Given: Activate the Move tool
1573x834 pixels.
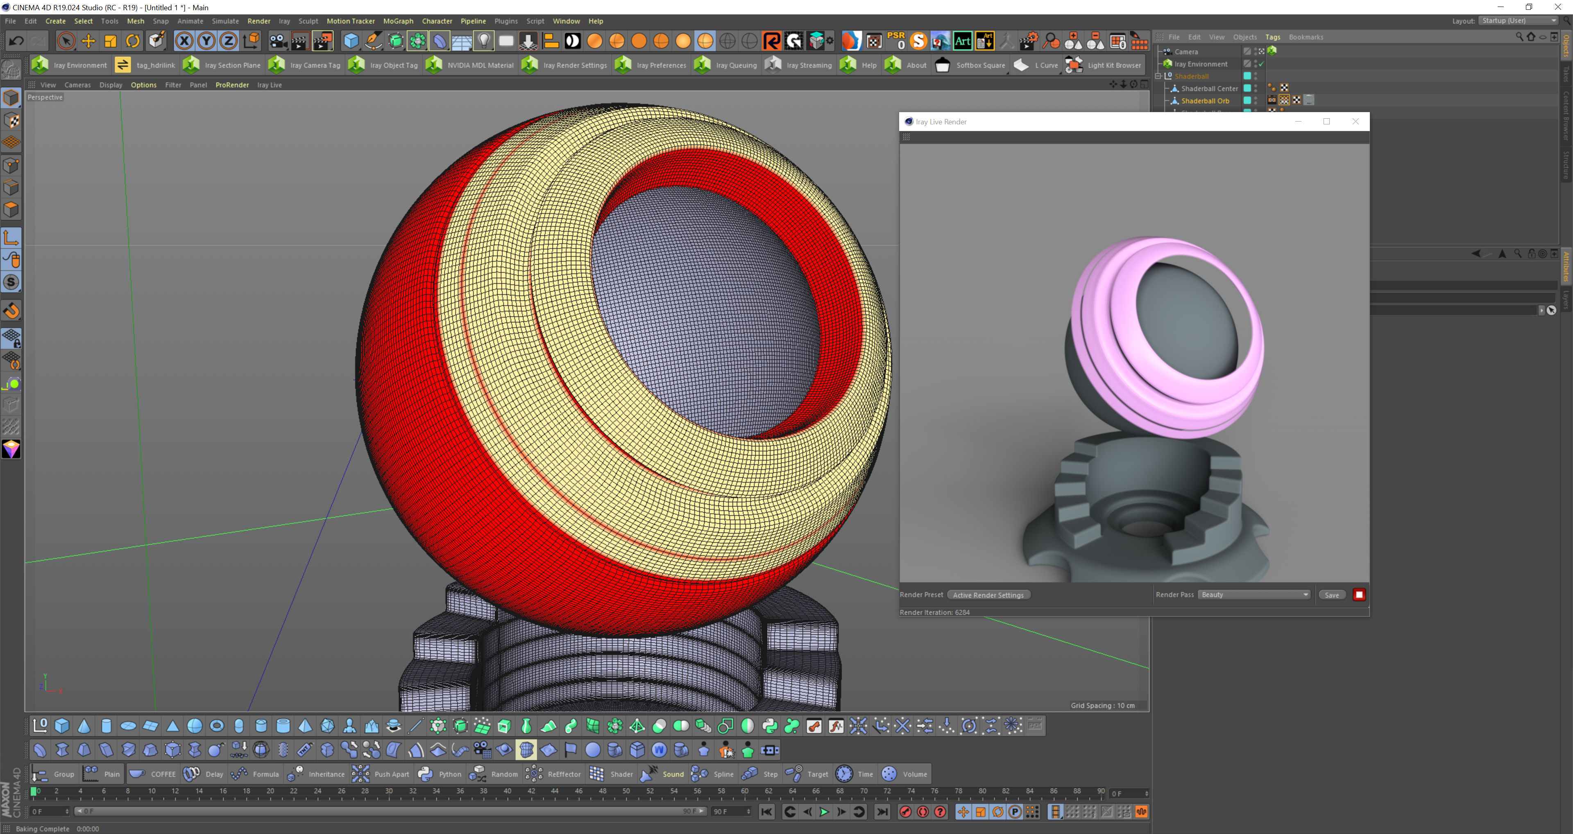Looking at the screenshot, I should pyautogui.click(x=88, y=41).
